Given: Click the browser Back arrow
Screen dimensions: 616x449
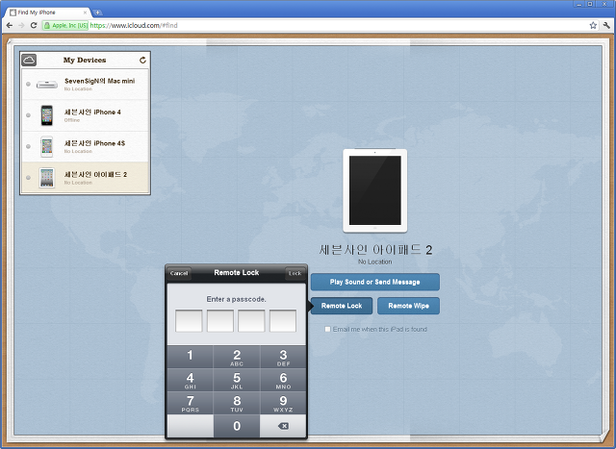Looking at the screenshot, I should 10,26.
